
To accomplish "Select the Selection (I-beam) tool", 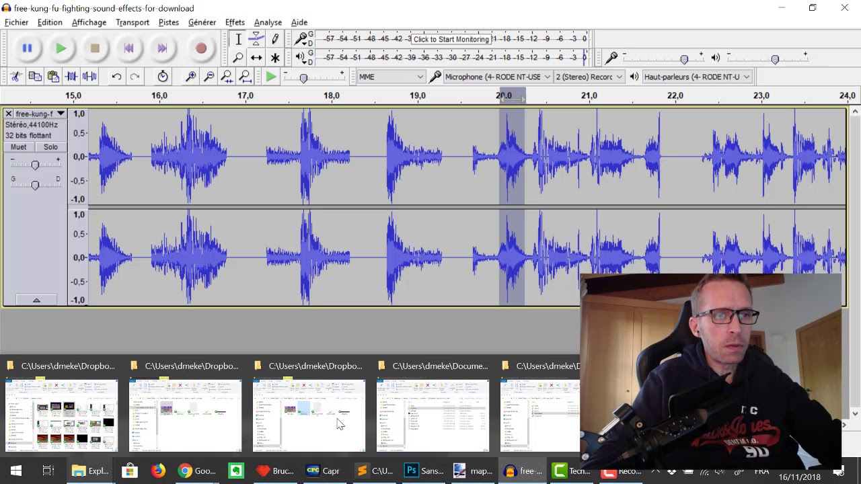I will click(238, 39).
